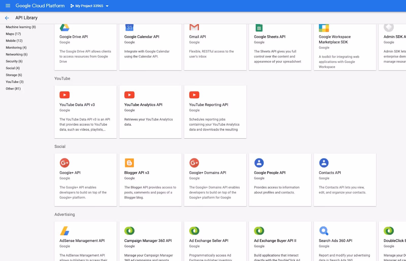Click the Contacts API icon
Image resolution: width=406 pixels, height=261 pixels.
(324, 163)
